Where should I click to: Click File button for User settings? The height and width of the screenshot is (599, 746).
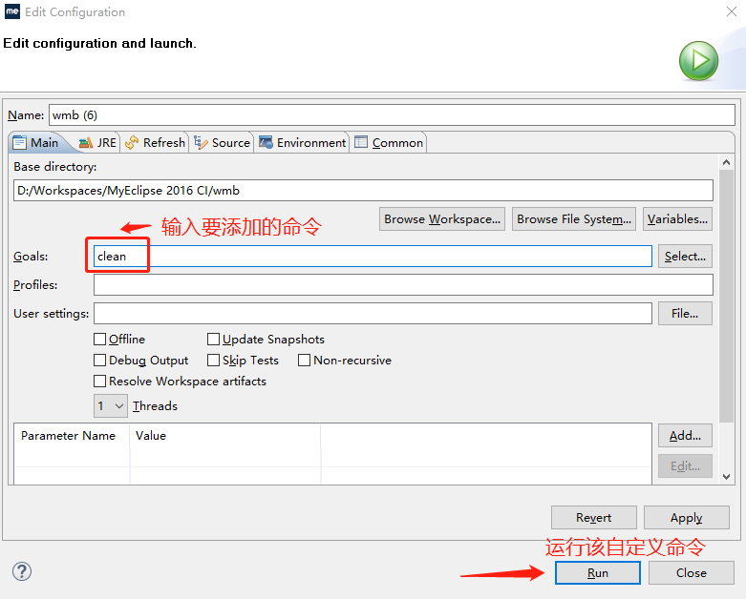685,314
